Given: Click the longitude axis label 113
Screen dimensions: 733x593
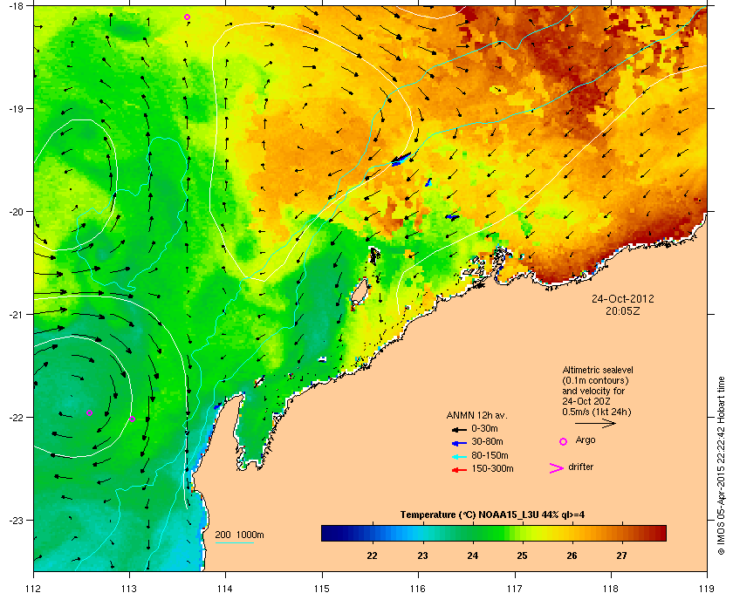Looking at the screenshot, I should 129,588.
